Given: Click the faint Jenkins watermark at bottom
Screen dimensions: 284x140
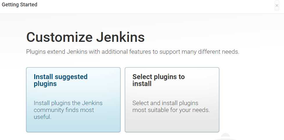Looking at the screenshot, I should point(225,137).
